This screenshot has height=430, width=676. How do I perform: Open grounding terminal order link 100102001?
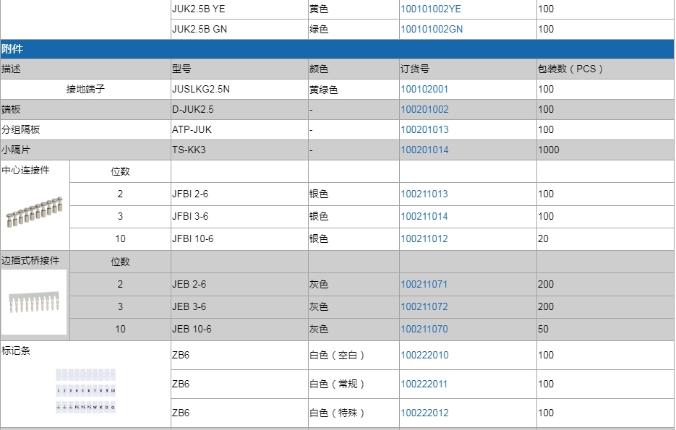coord(424,90)
